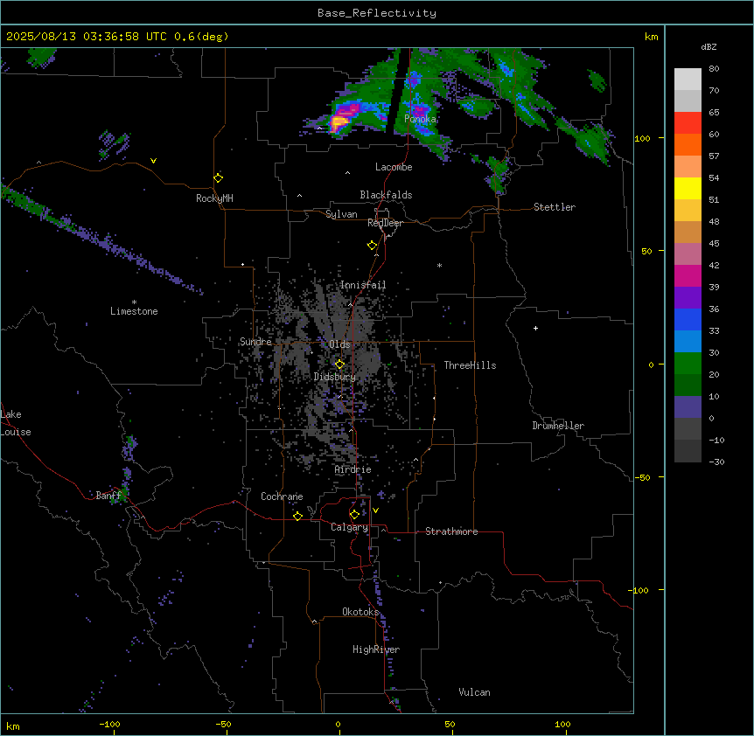754x736 pixels.
Task: Click the dBZ legend heading
Action: [709, 46]
